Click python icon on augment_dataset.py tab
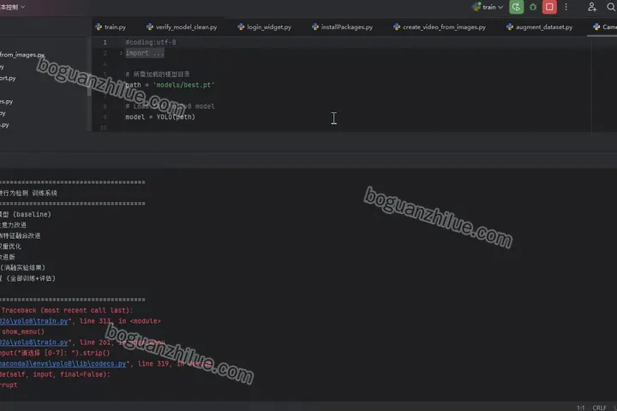The height and width of the screenshot is (411, 617). pos(510,27)
